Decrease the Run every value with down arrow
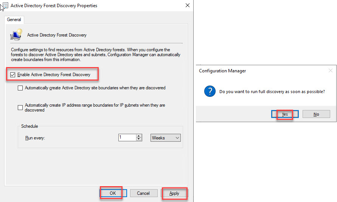This screenshot has width=337, height=202. point(139,139)
